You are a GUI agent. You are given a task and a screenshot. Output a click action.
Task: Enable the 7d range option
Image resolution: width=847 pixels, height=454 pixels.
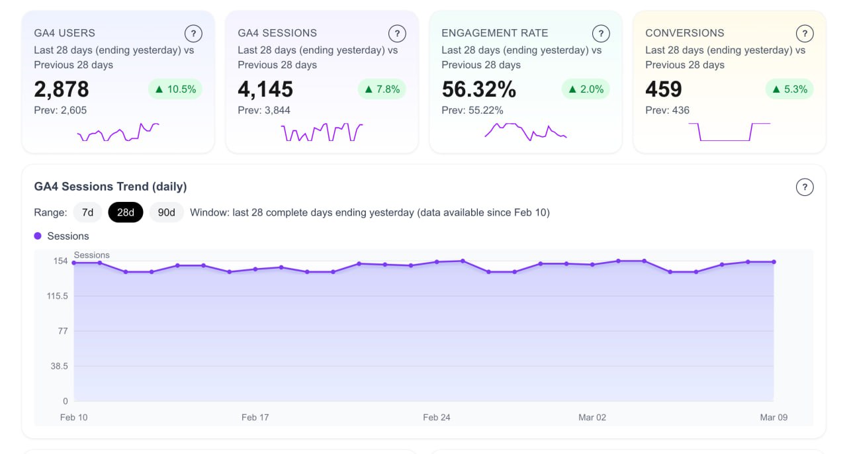tap(87, 212)
